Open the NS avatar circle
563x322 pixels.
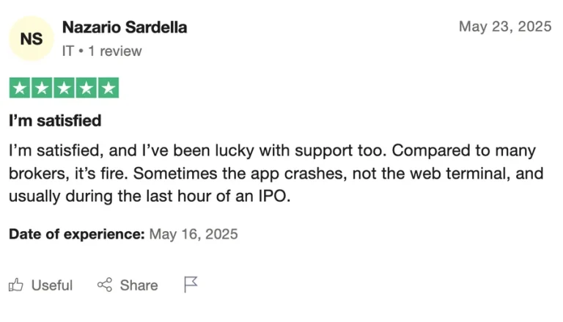pyautogui.click(x=31, y=38)
